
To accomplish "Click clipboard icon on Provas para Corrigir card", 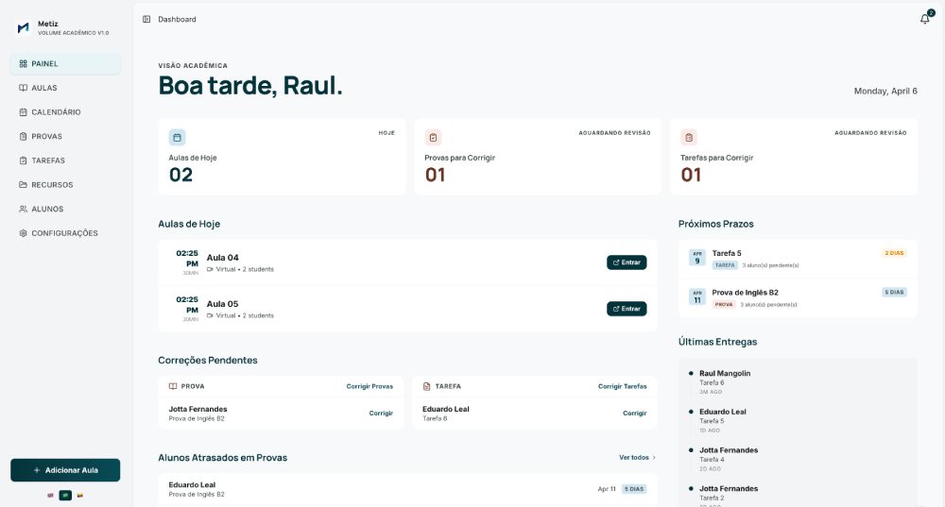I will pos(433,137).
